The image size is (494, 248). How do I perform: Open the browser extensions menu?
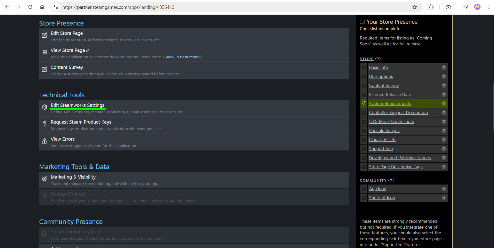[431, 7]
